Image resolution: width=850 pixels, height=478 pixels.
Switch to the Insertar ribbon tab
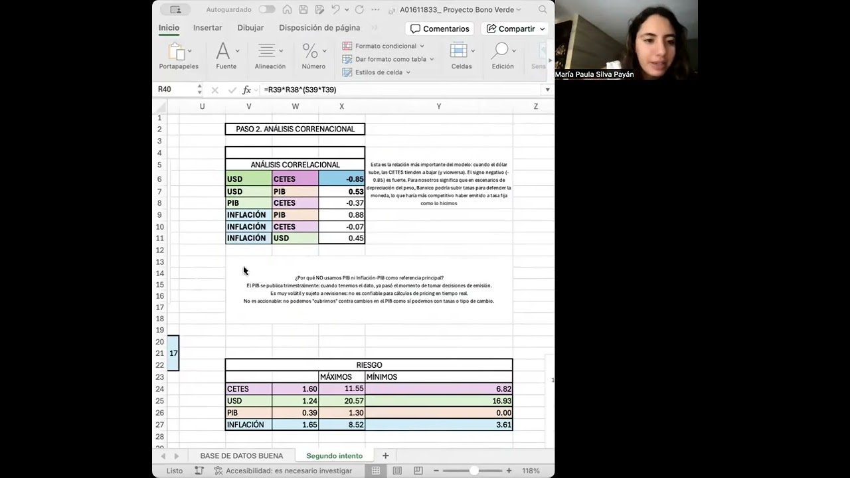click(x=207, y=28)
